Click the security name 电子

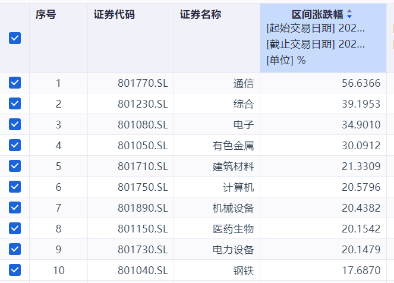pyautogui.click(x=244, y=125)
